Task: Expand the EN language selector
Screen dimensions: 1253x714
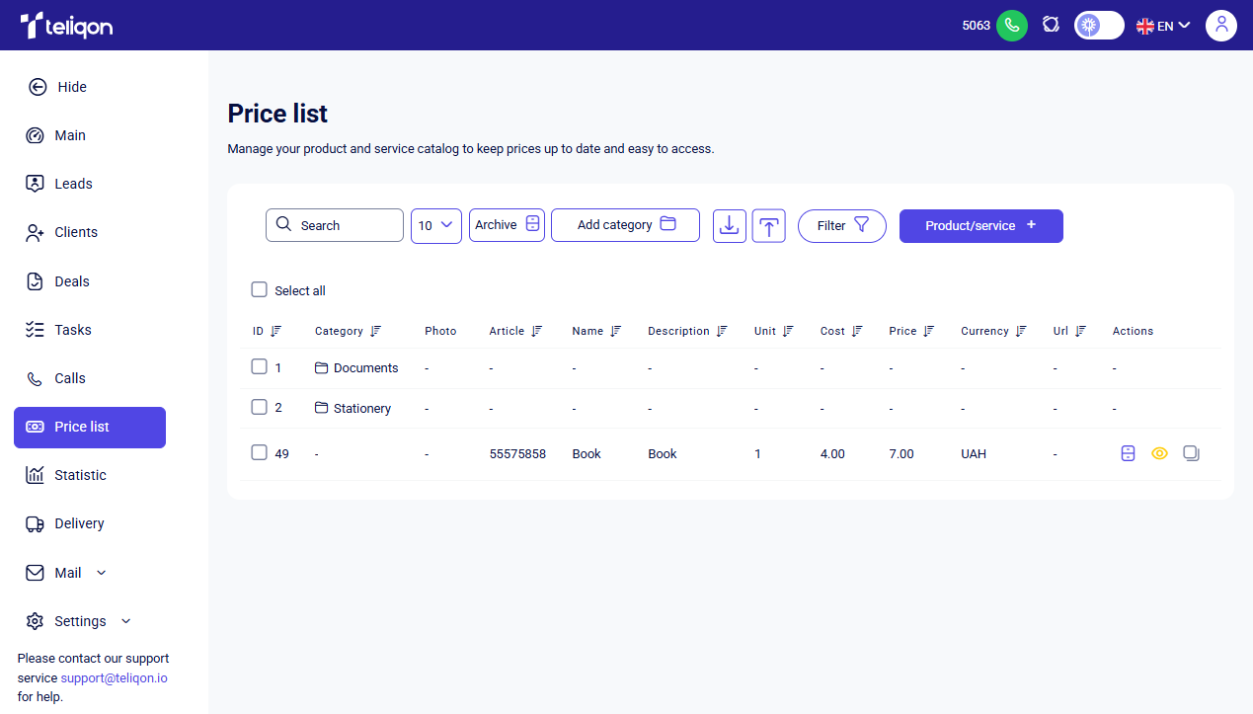Action: tap(1164, 26)
